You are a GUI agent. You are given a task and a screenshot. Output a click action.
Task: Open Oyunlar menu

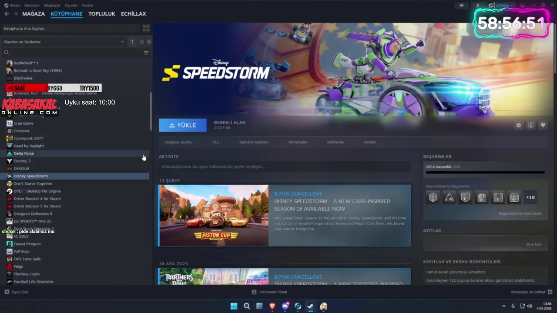[71, 5]
